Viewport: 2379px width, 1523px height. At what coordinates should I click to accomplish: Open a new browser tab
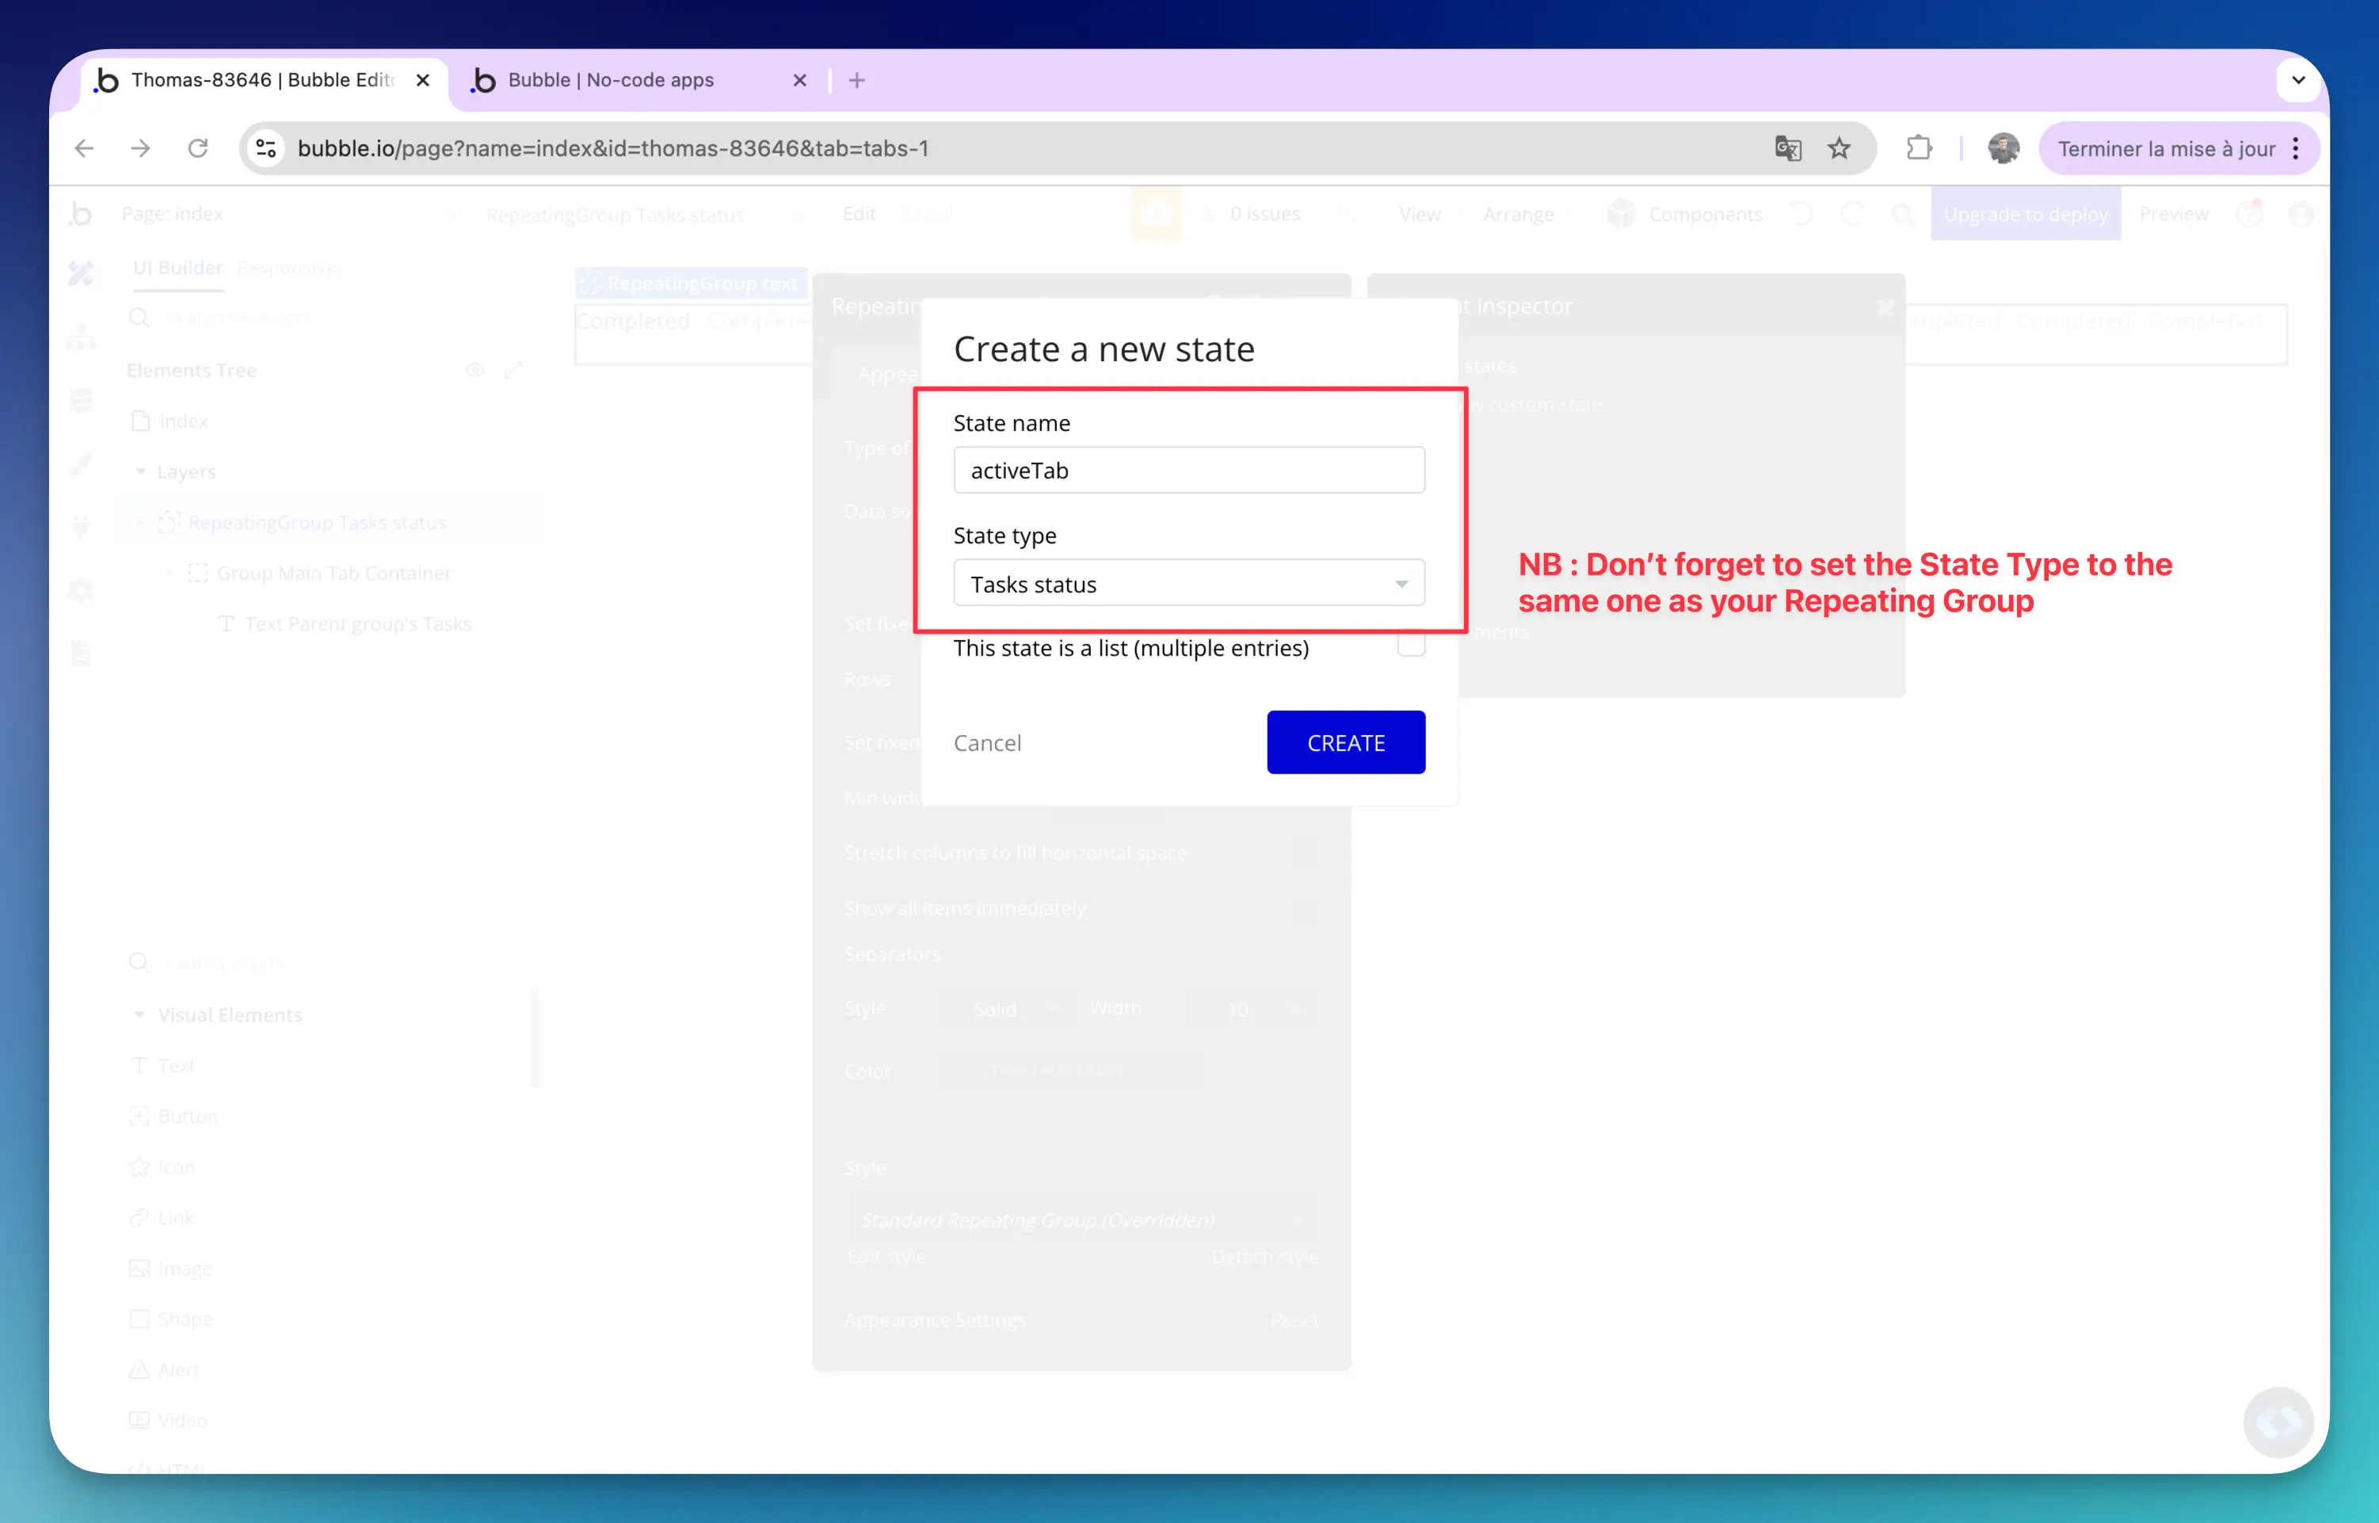[856, 80]
